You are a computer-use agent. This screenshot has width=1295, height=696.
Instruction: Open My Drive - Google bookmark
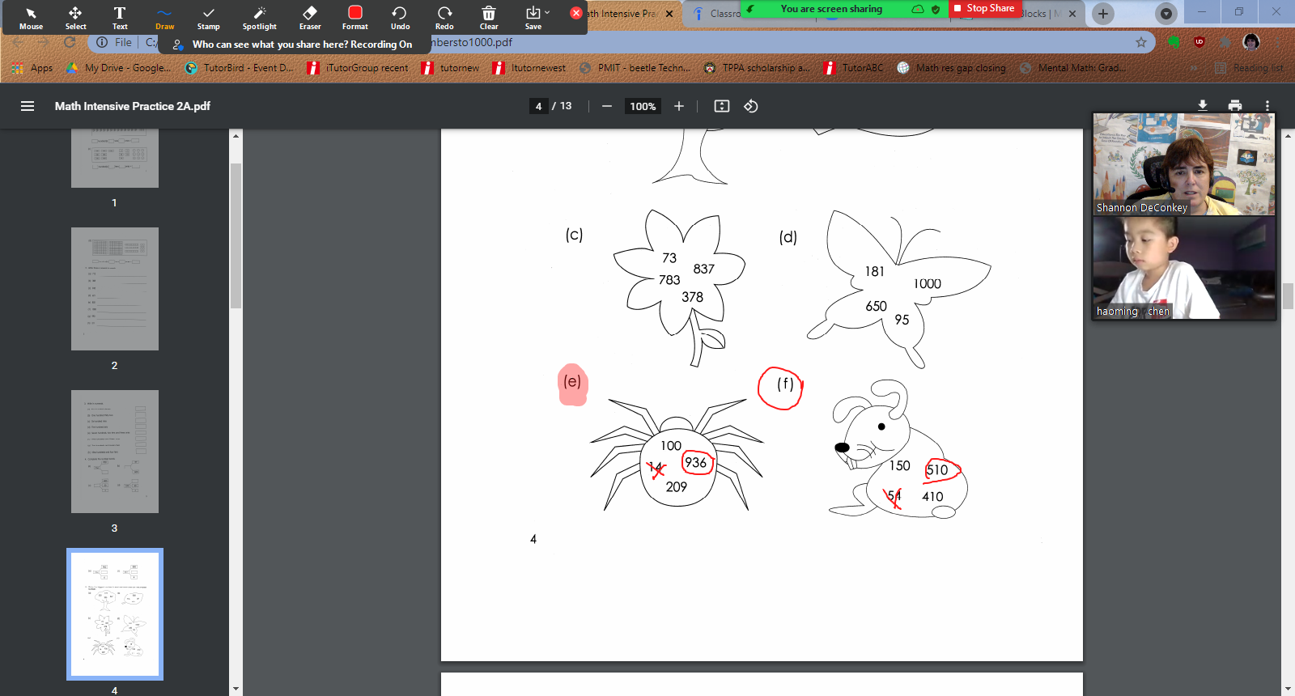[119, 68]
